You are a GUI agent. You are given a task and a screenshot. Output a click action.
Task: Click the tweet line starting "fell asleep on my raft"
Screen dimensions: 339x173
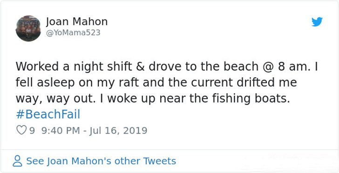click(x=156, y=83)
